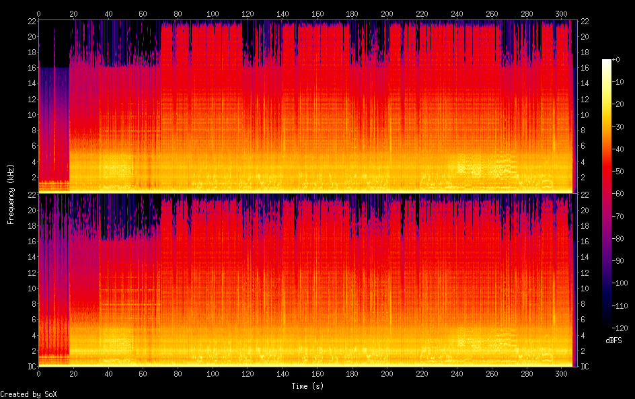Image resolution: width=635 pixels, height=399 pixels.
Task: Click the '160' tick on the top time axis
Action: (317, 13)
